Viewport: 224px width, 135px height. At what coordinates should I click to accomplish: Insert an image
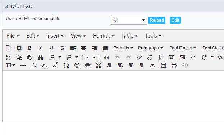172,57
